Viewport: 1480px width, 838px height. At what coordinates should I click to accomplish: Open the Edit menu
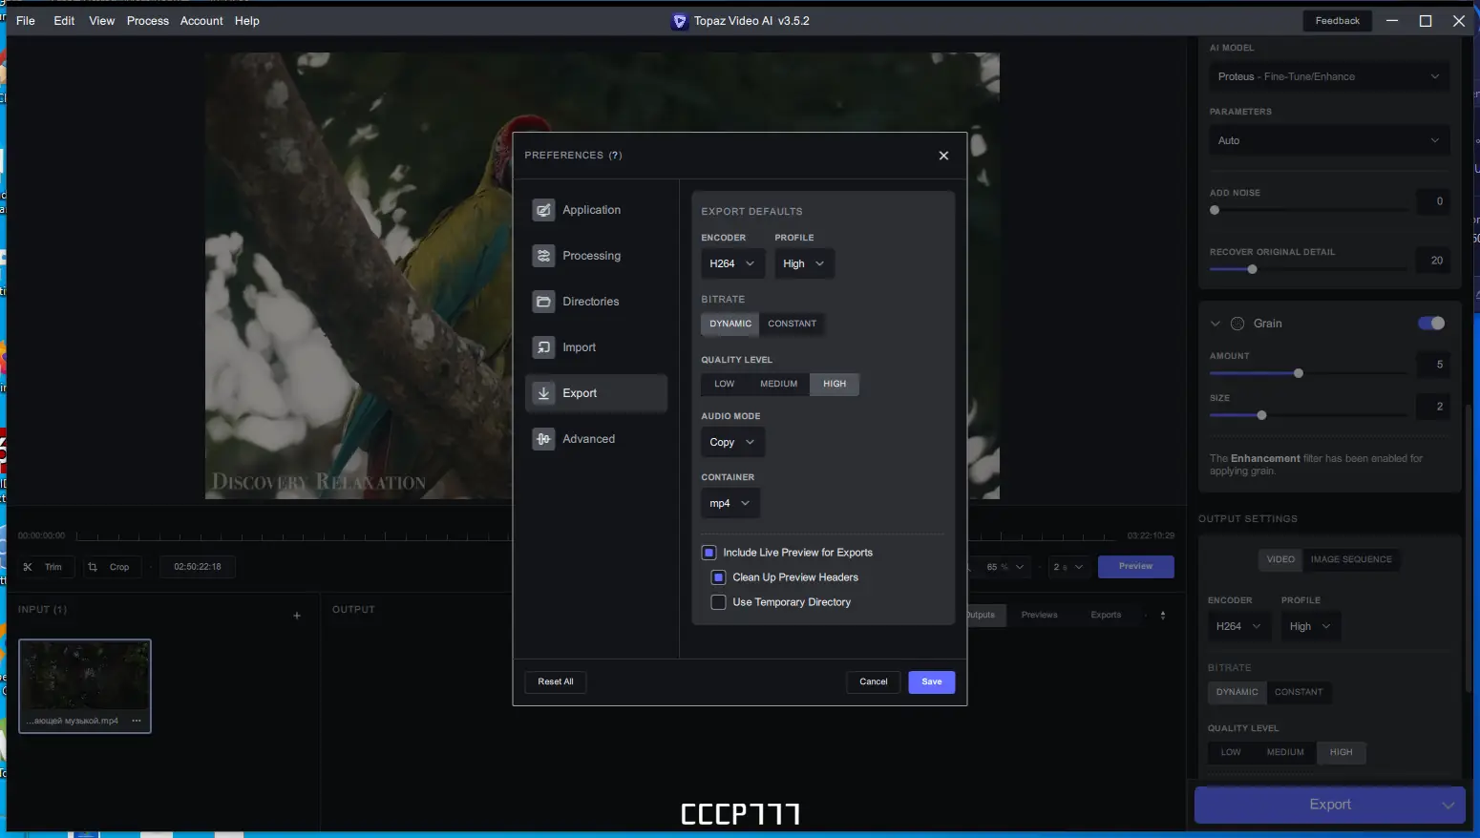(64, 21)
